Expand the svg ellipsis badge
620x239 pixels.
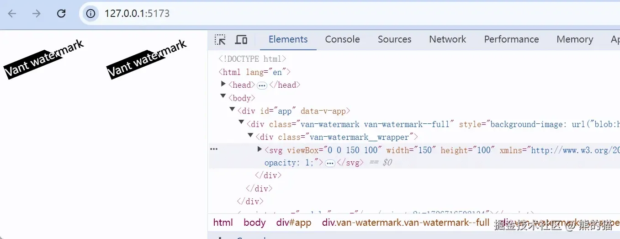click(330, 163)
